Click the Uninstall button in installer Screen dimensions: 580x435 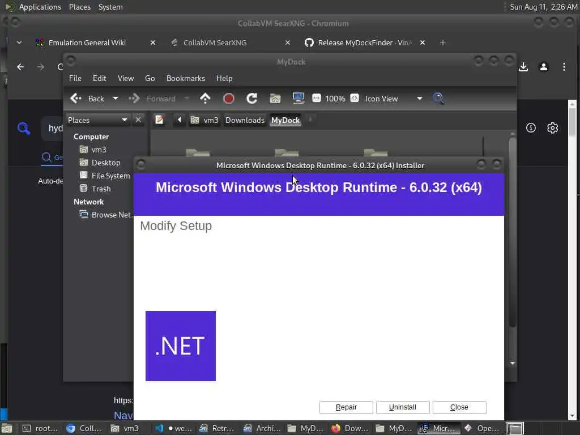(403, 407)
